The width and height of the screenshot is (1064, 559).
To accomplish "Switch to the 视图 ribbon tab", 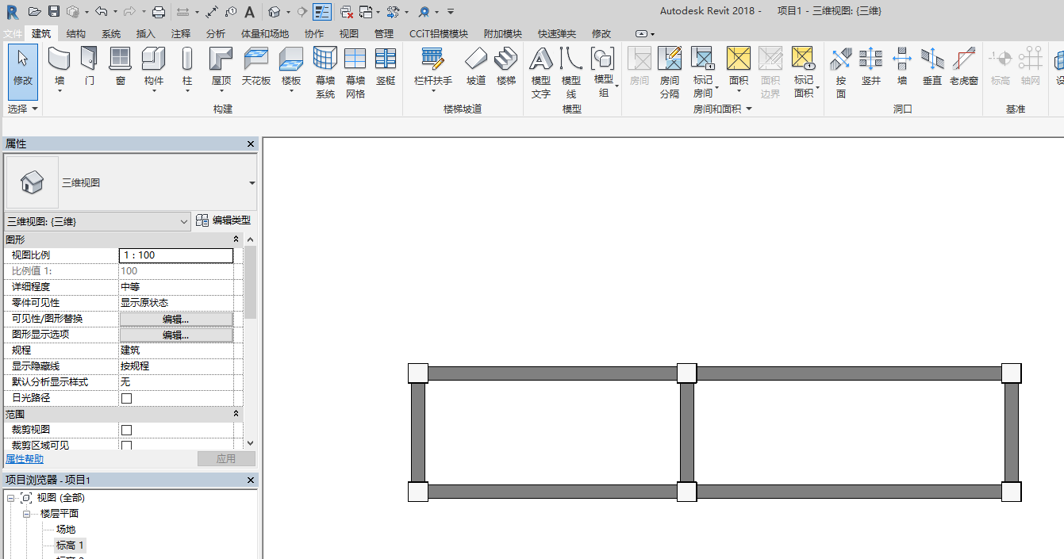I will [x=349, y=33].
